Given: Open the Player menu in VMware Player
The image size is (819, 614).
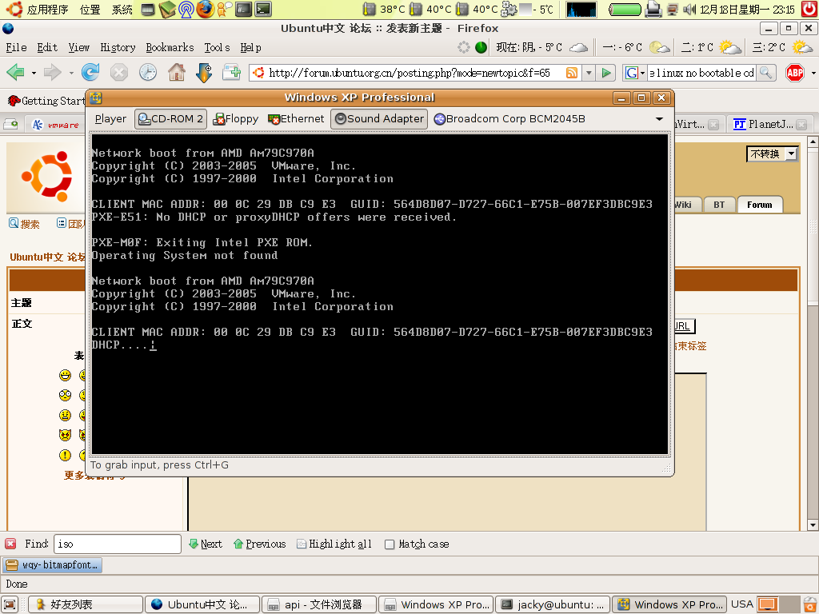Looking at the screenshot, I should [110, 119].
